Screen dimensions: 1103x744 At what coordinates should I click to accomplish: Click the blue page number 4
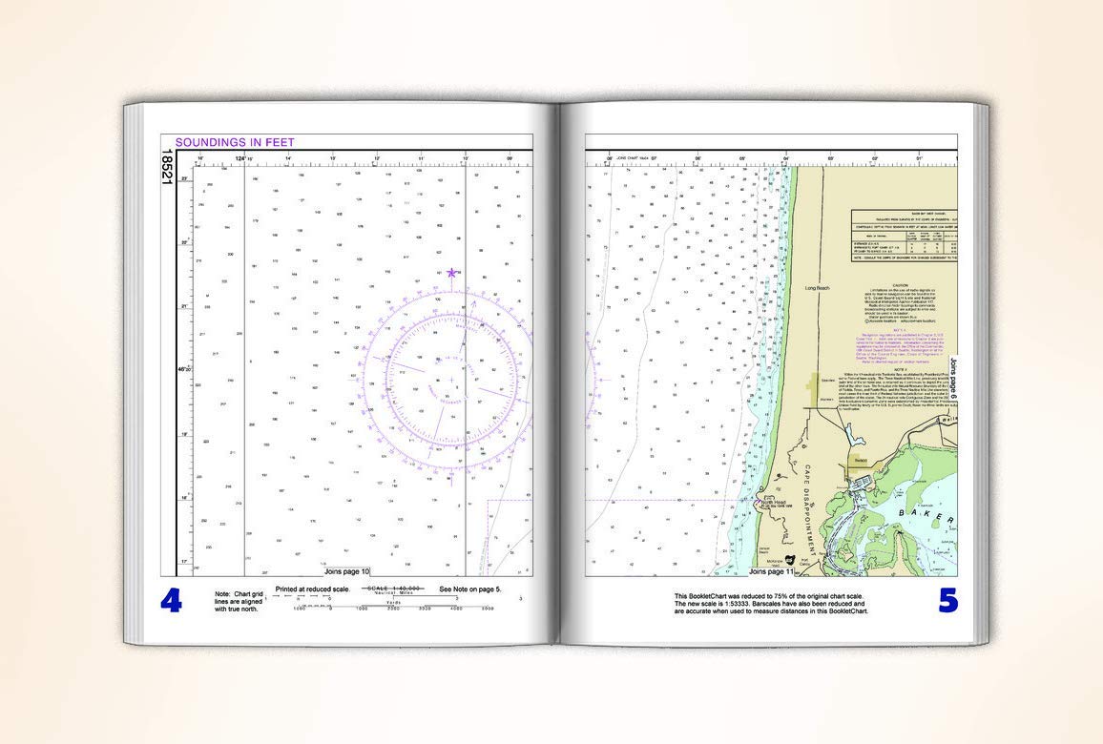tap(171, 600)
